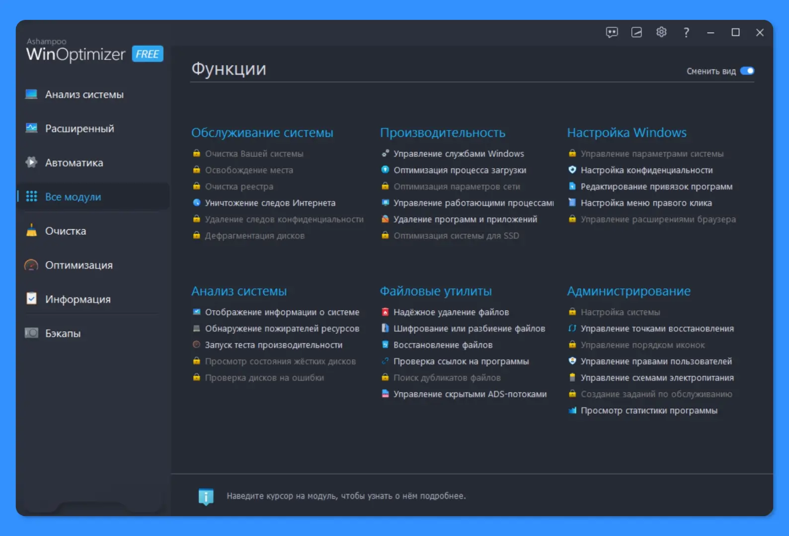Click the Файловые утилиты category heading
This screenshot has height=536, width=789.
coord(436,291)
